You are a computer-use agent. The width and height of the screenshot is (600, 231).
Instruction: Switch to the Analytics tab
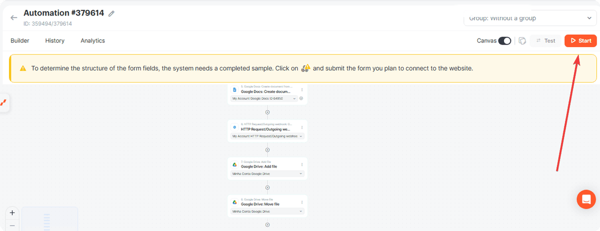click(93, 41)
